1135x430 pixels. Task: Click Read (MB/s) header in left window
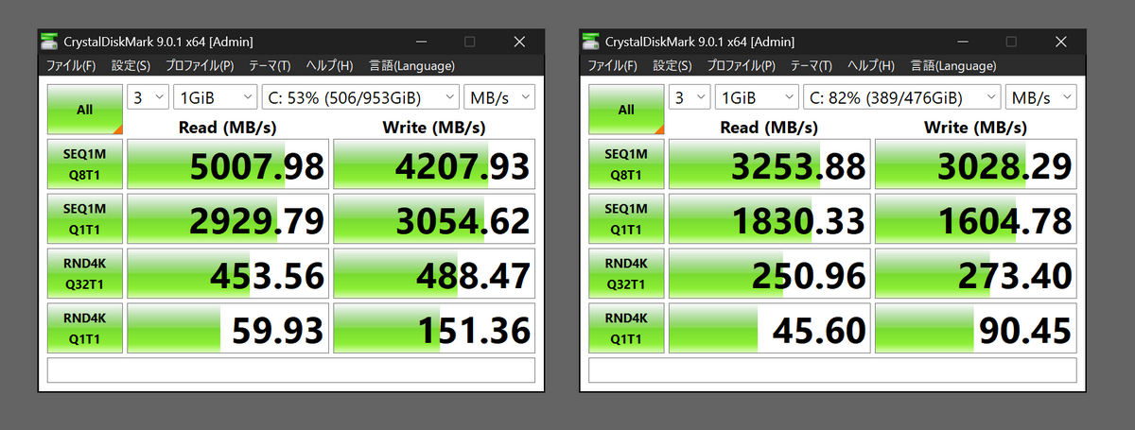pos(228,127)
